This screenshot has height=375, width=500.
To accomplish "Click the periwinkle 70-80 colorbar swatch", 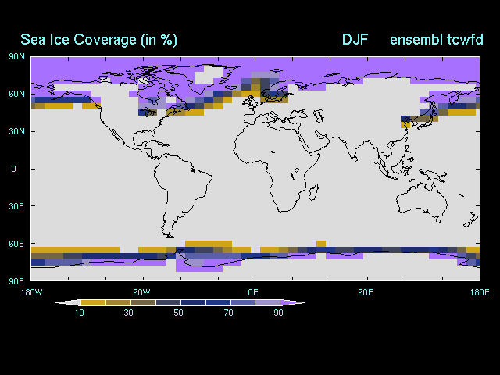I will tap(243, 302).
